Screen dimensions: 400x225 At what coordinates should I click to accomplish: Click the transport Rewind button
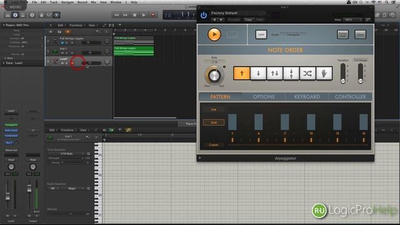point(116,15)
